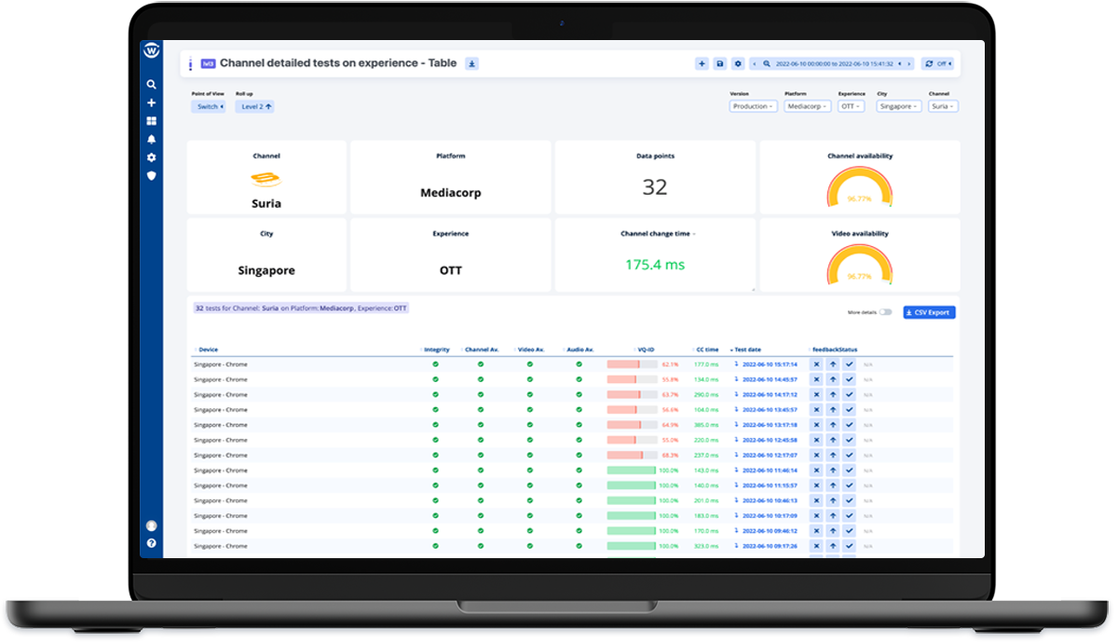Sort table by Test date column

[748, 349]
